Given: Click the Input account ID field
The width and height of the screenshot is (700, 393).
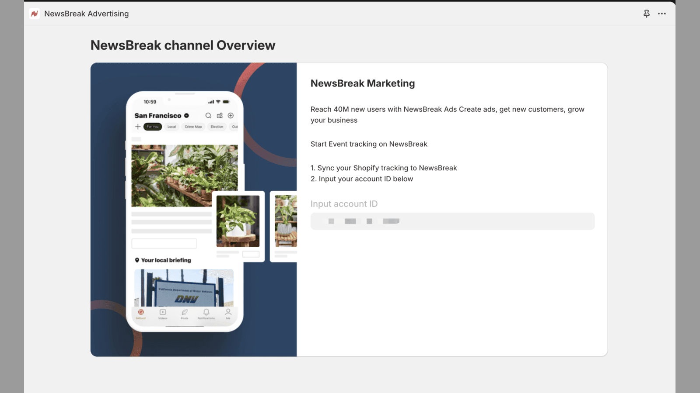Looking at the screenshot, I should click(x=452, y=221).
